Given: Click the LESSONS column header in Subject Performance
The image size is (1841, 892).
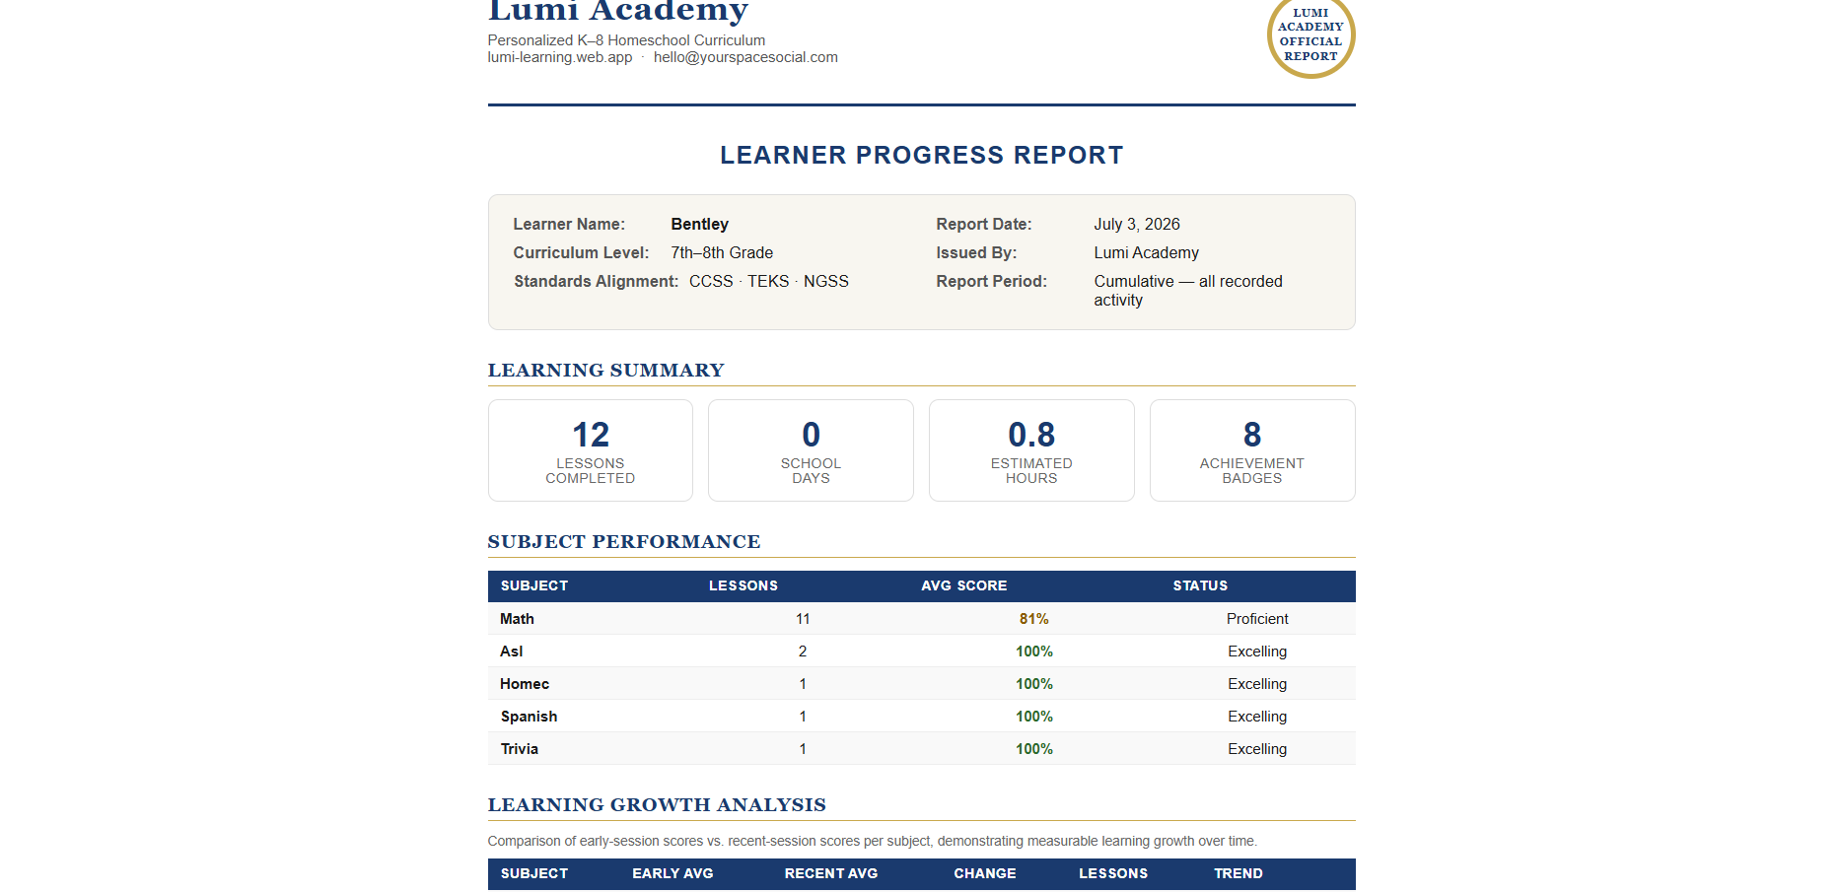Looking at the screenshot, I should point(743,585).
